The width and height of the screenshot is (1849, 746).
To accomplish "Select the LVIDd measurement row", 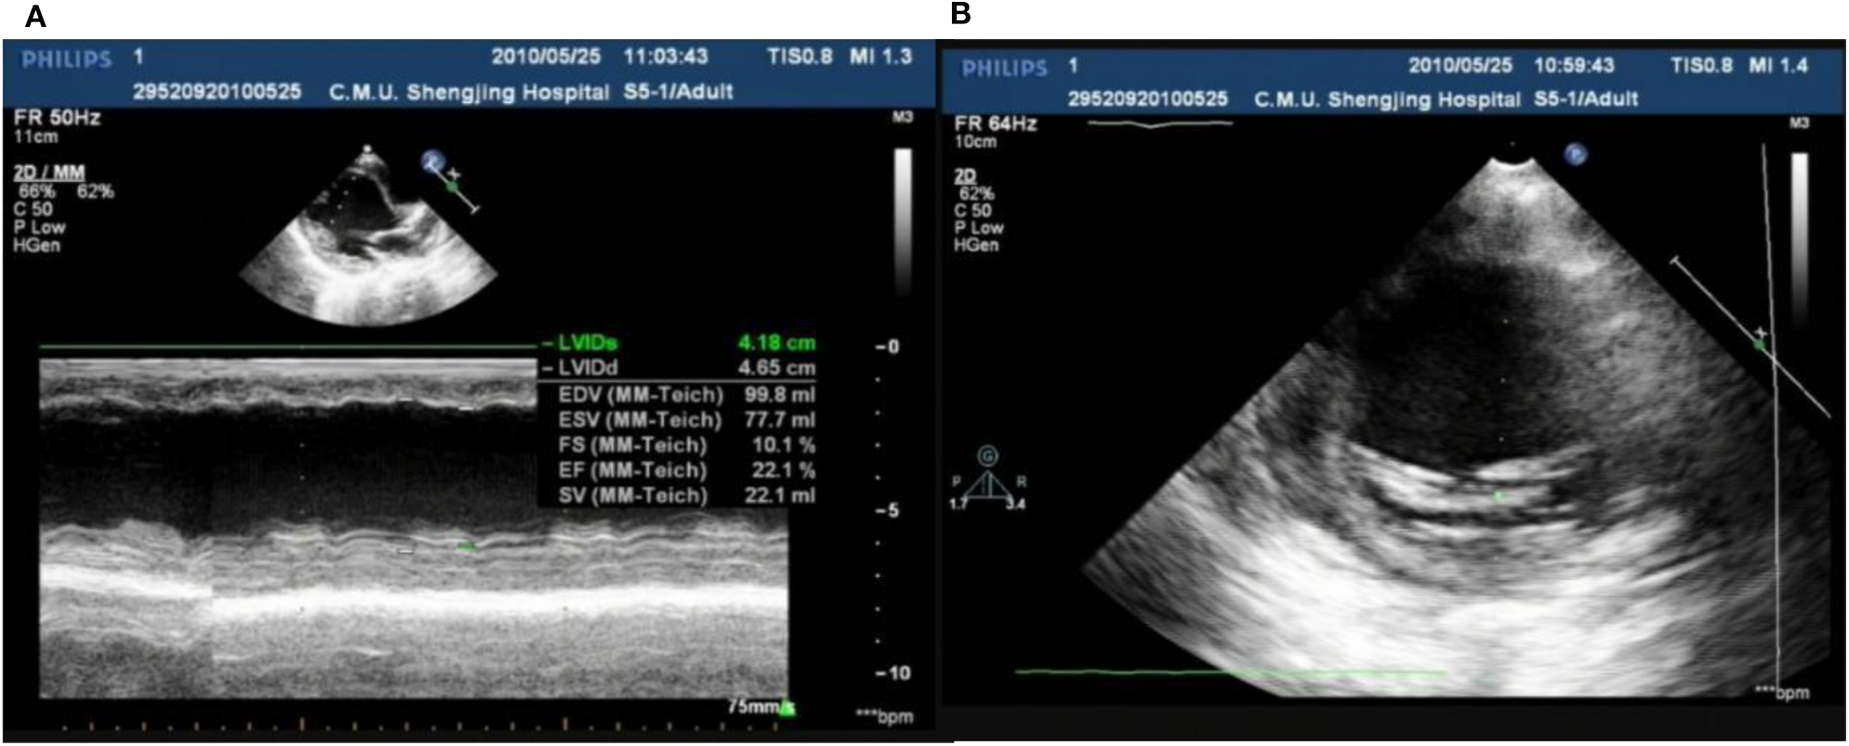I will click(x=679, y=368).
